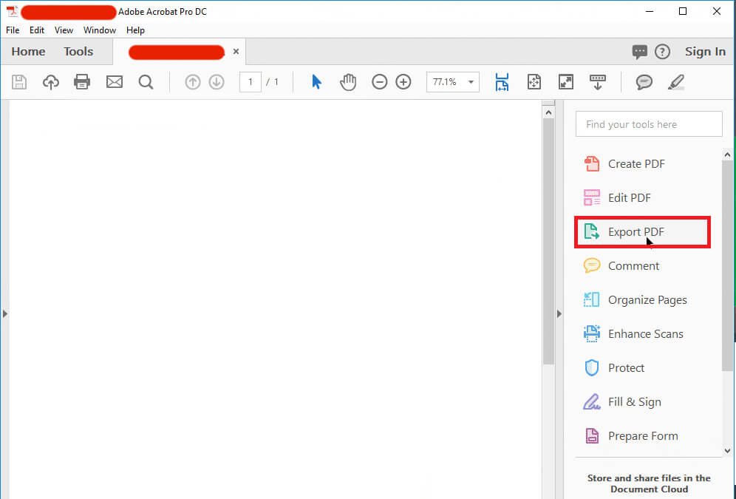Screen dimensions: 736x499
Task: Select the Highlight text pen tool
Action: pos(676,82)
